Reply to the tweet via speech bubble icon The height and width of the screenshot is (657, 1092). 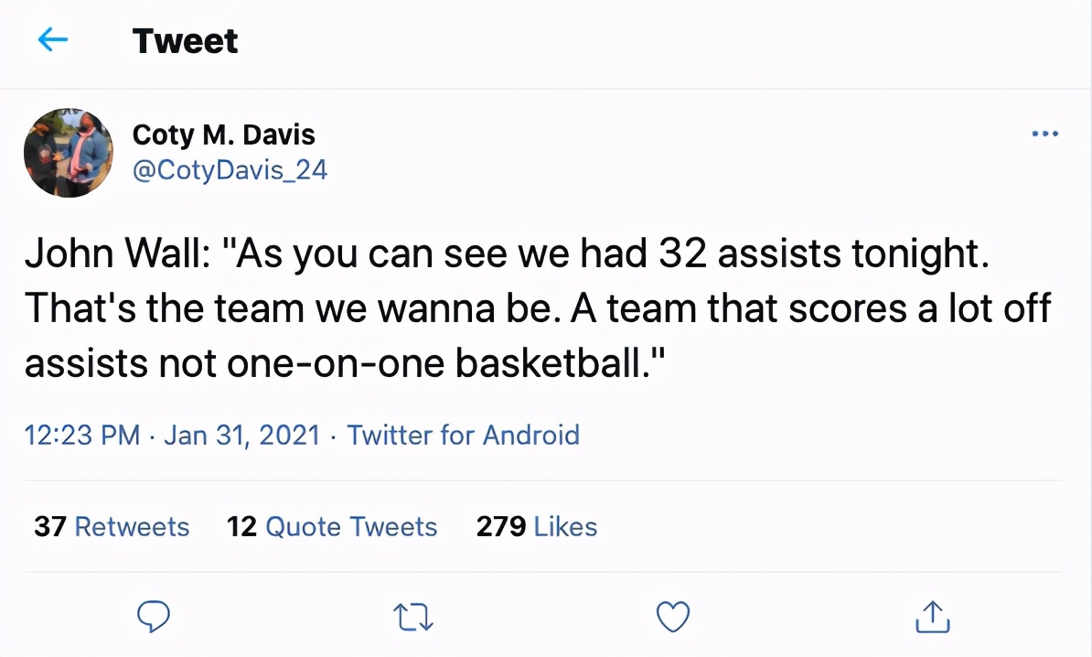click(x=153, y=617)
